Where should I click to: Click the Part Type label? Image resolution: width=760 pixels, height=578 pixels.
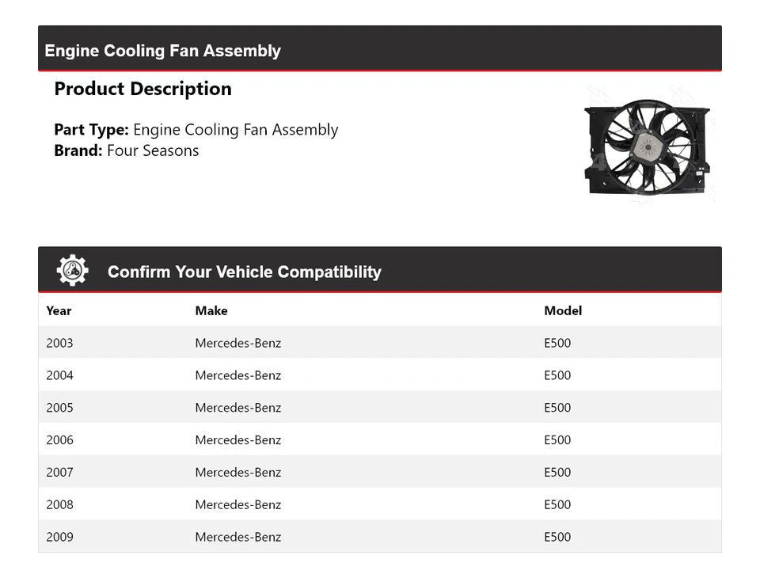coord(91,130)
